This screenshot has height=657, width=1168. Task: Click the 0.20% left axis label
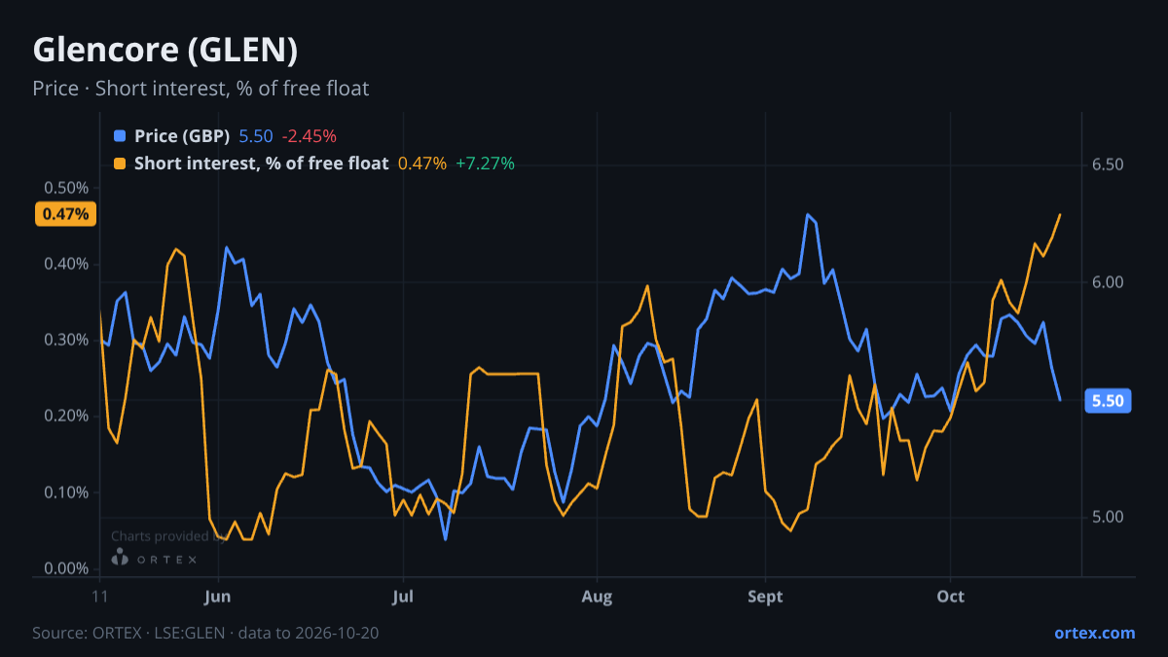point(66,416)
